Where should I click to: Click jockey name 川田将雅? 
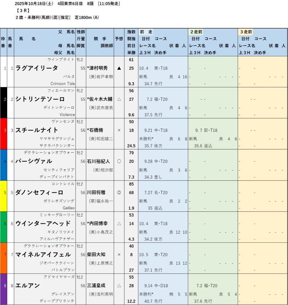tap(96, 192)
